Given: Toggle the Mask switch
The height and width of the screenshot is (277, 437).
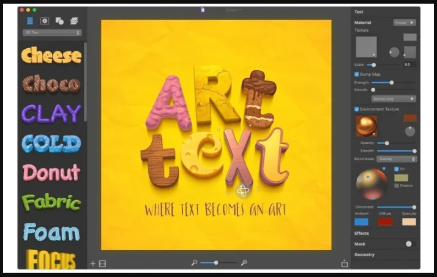Looking at the screenshot, I should point(411,244).
